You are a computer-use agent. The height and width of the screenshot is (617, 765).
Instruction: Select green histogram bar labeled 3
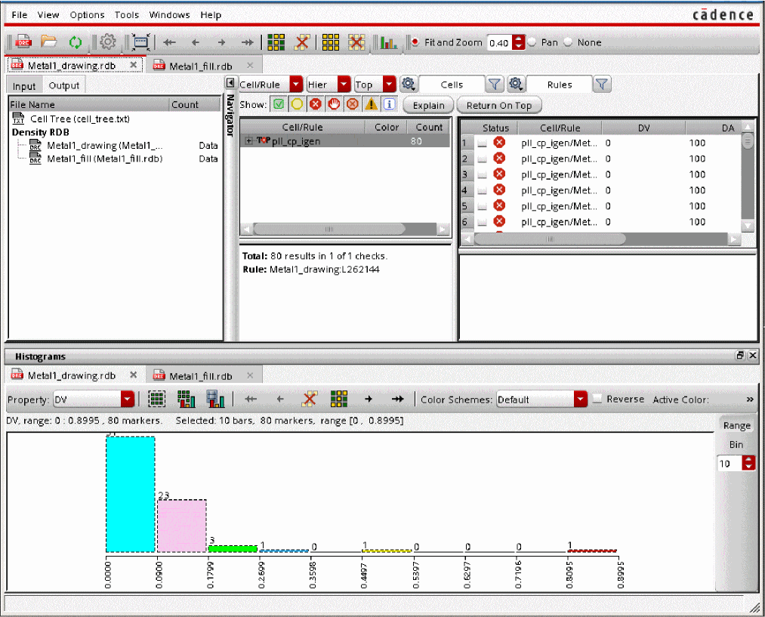pyautogui.click(x=233, y=549)
